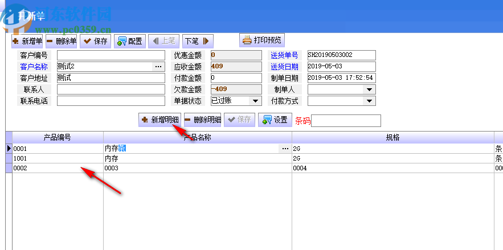
Task: Go to next record with 下笔
Action: pos(198,41)
